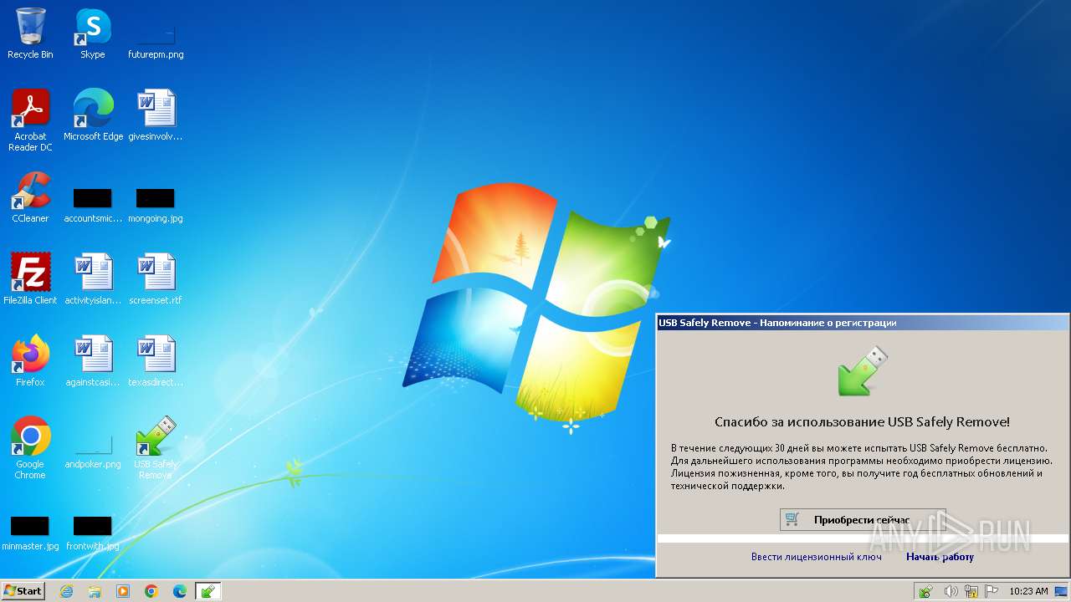Screen dimensions: 1071x602
Task: Select the activityislan... Word document
Action: (93, 278)
